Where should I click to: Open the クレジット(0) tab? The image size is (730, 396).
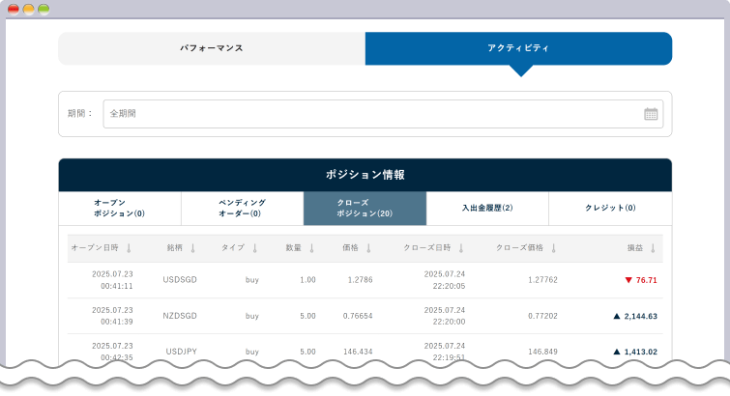610,208
